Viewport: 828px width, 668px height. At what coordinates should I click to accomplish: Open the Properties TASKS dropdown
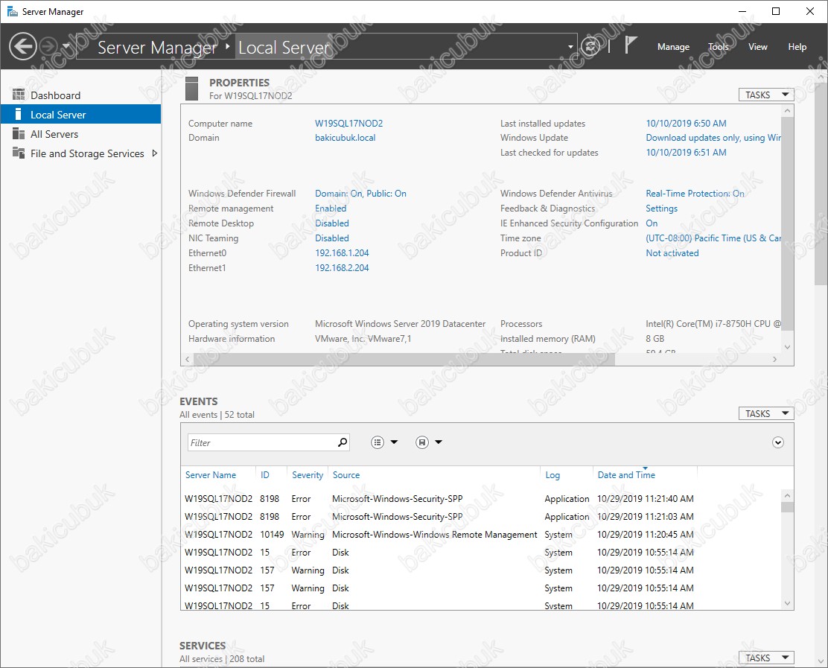765,95
